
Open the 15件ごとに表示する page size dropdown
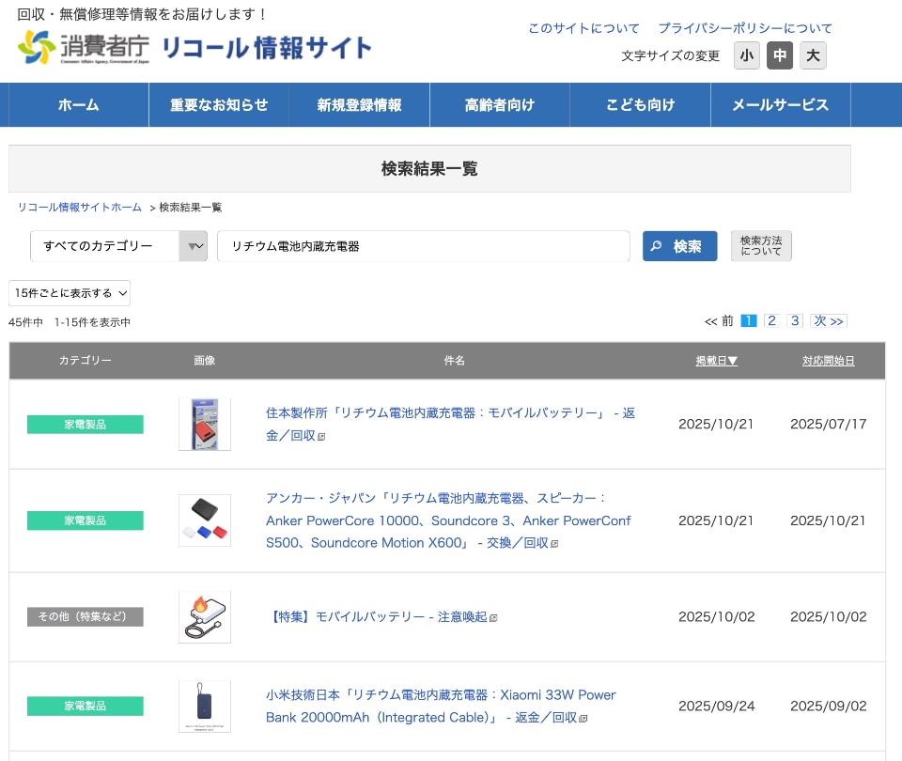click(x=70, y=293)
